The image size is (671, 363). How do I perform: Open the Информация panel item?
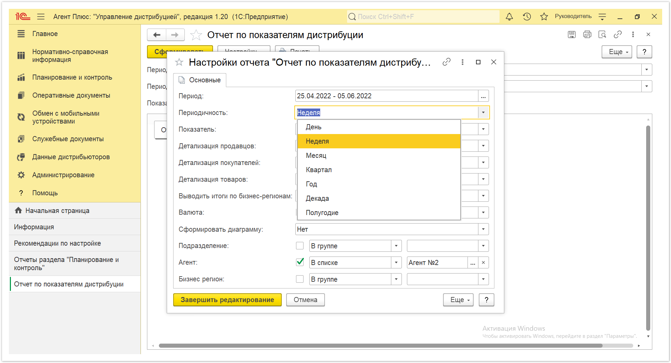tap(75, 227)
